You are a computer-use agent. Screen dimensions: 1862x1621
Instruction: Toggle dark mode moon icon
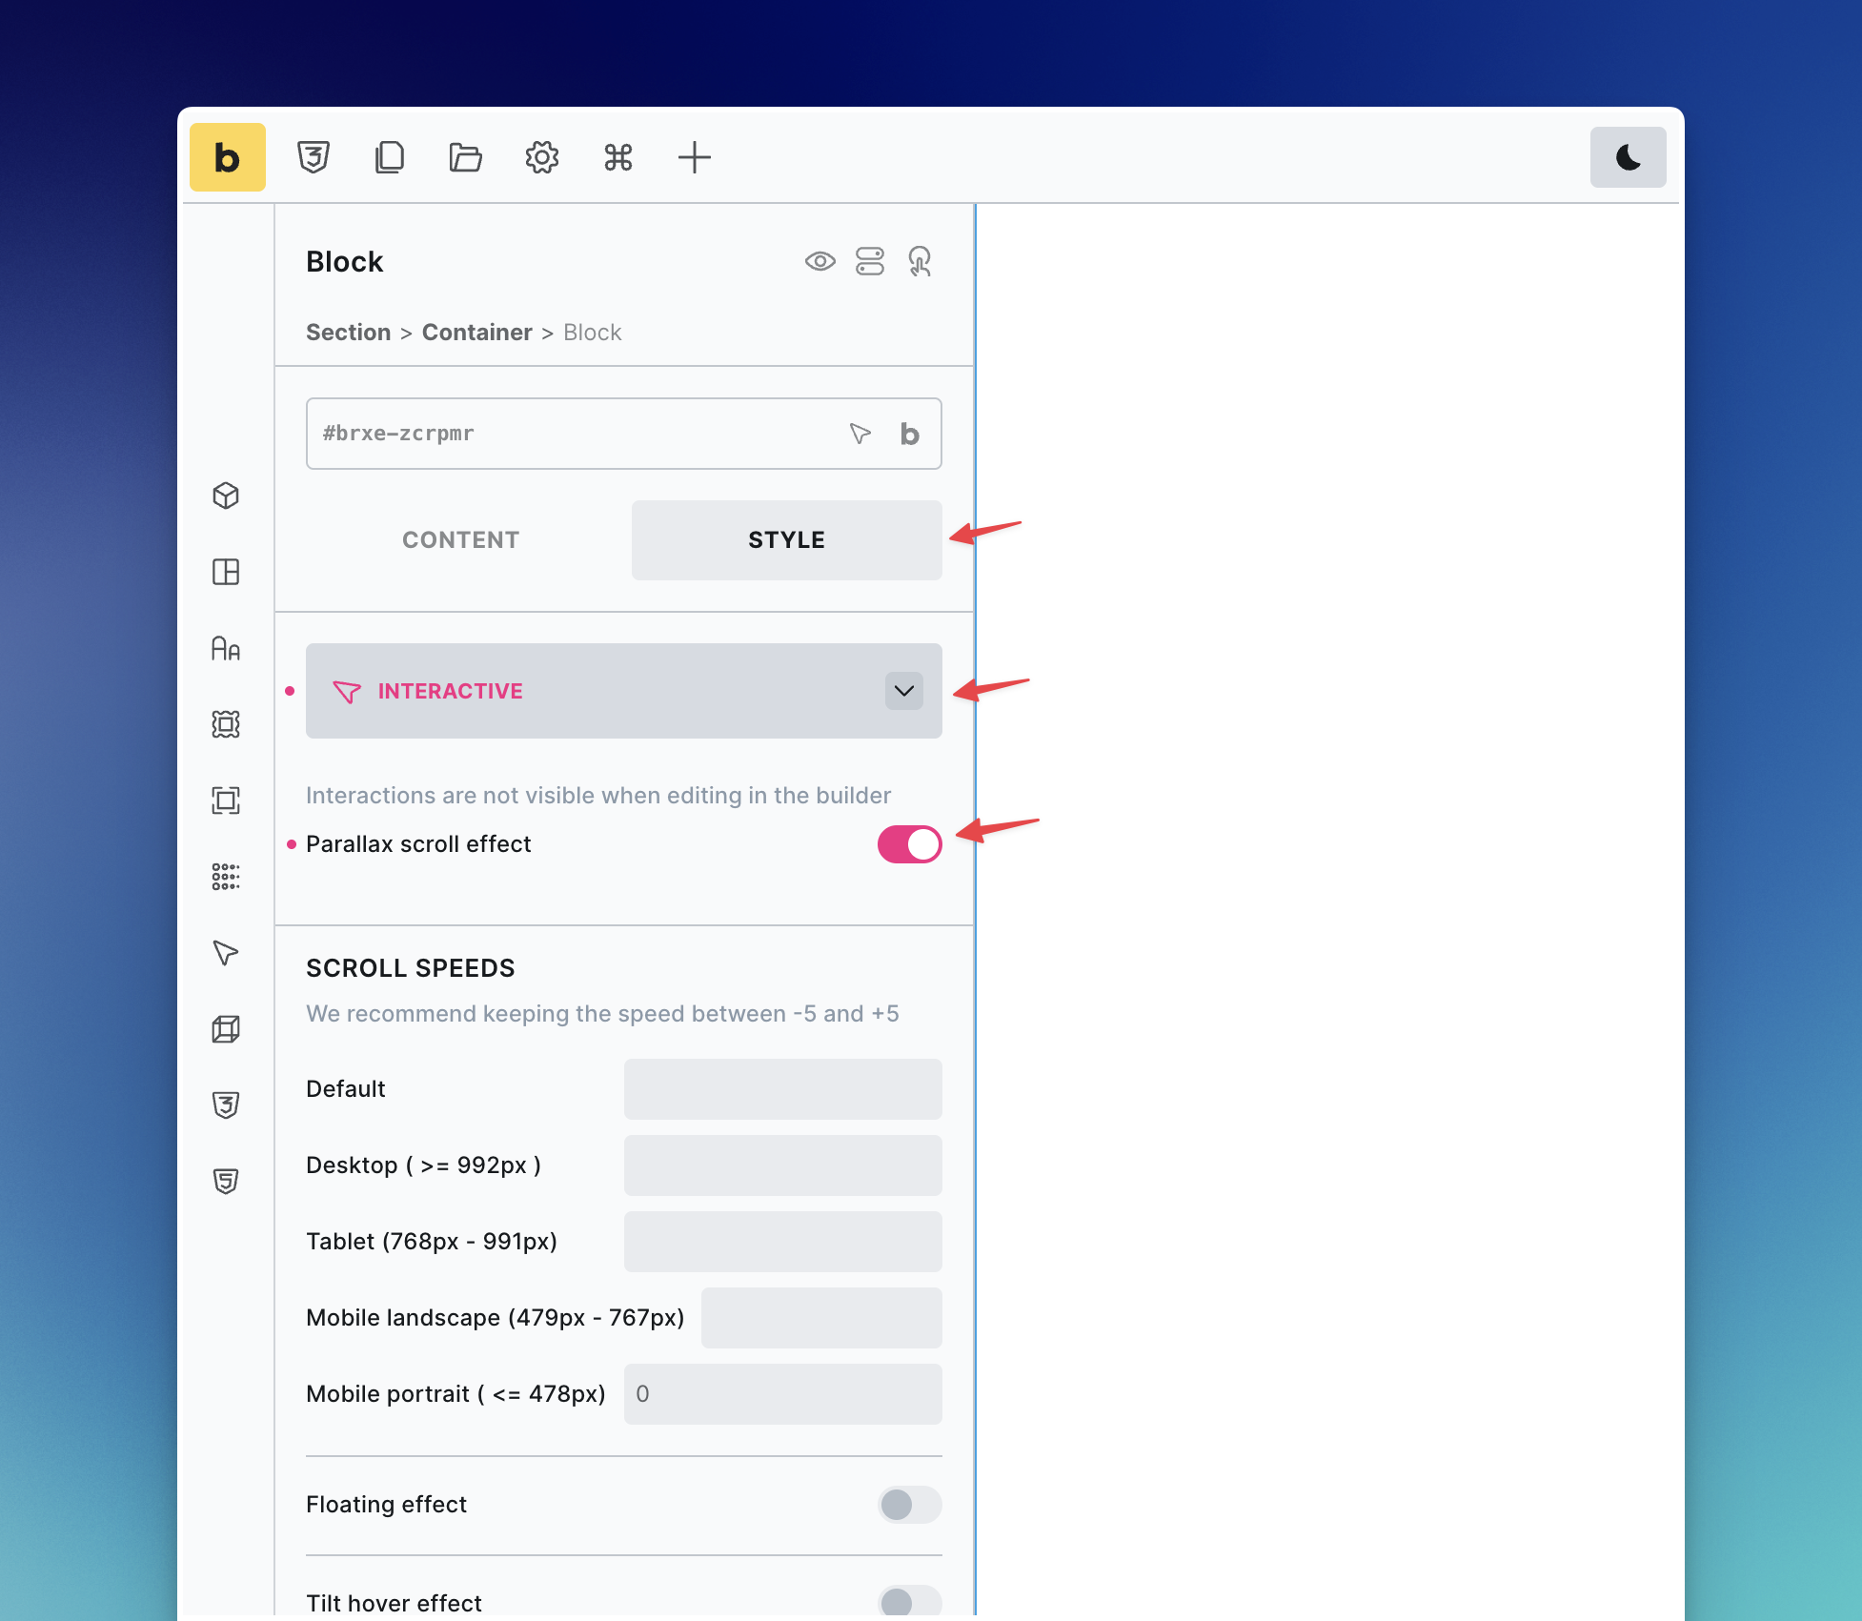click(x=1627, y=157)
